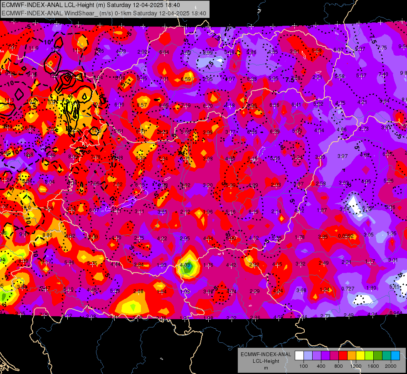The image size is (407, 374).
Task: Click the legend tick label 800
Action: coord(338,366)
